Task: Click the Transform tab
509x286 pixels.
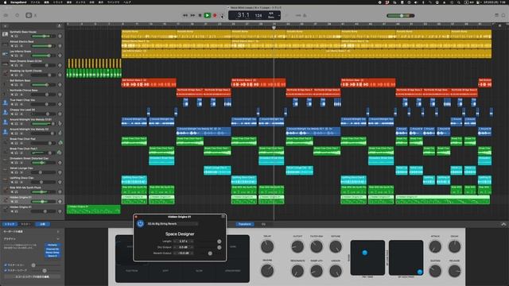Action: click(245, 224)
